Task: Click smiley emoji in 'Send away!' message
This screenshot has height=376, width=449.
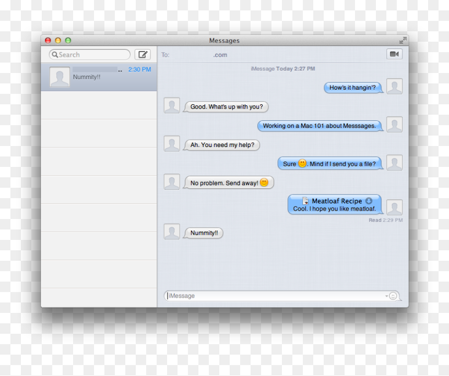Action: pyautogui.click(x=264, y=182)
